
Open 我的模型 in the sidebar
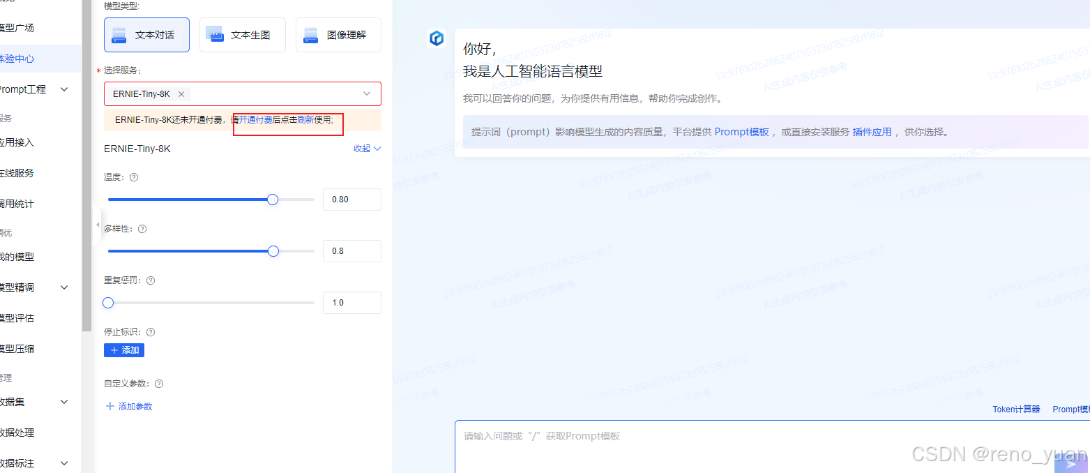click(15, 257)
